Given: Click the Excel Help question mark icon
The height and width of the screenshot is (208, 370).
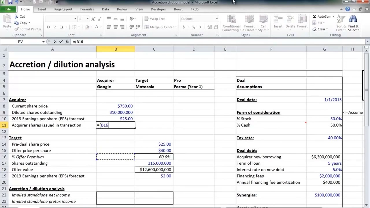Looking at the screenshot, I should point(348,9).
